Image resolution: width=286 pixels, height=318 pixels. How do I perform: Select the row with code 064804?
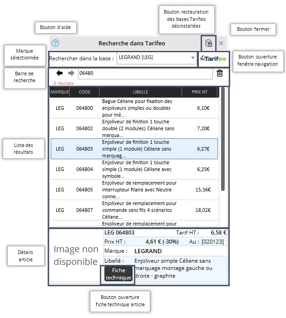tap(134, 169)
